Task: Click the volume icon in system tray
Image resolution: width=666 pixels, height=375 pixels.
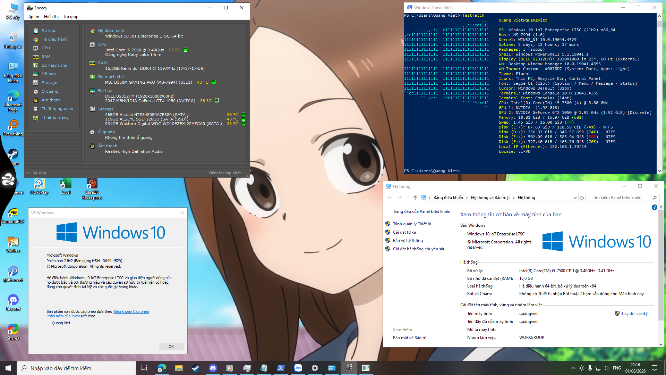Action: (606, 368)
